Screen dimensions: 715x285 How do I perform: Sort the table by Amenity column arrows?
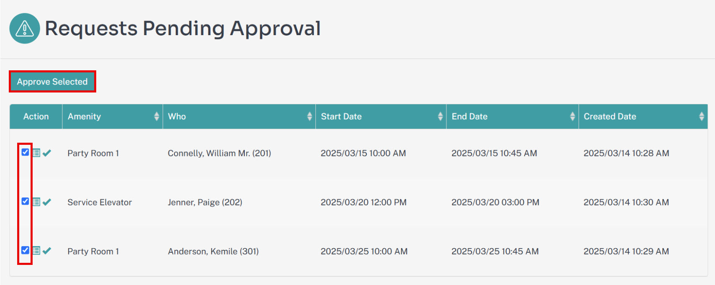click(156, 116)
